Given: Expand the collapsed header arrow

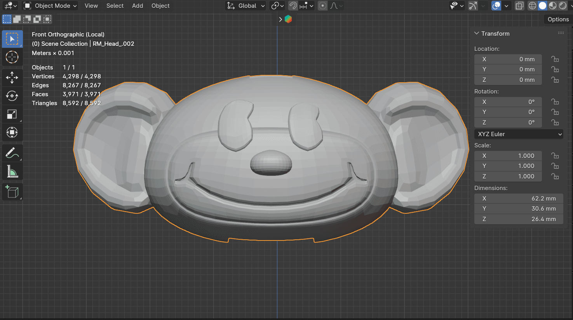Looking at the screenshot, I should coord(280,19).
